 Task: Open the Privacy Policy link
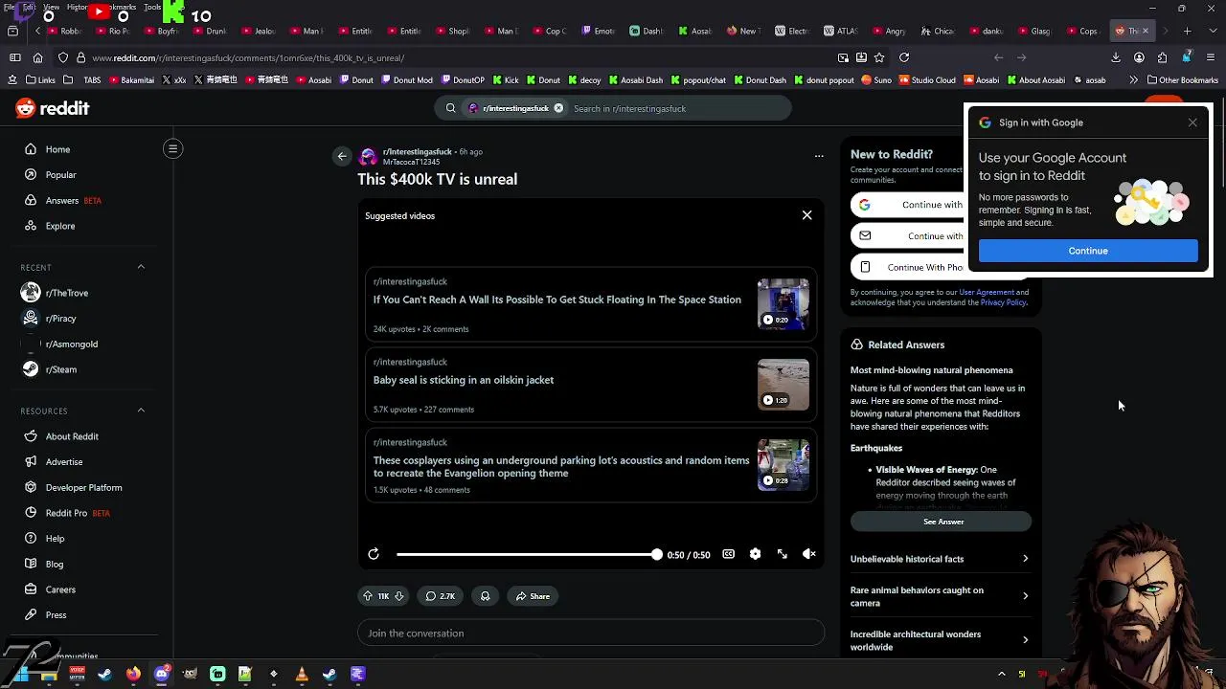point(1003,302)
